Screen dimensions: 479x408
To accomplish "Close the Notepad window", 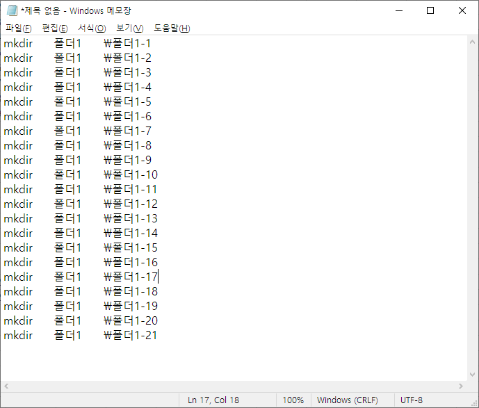I will pos(462,10).
